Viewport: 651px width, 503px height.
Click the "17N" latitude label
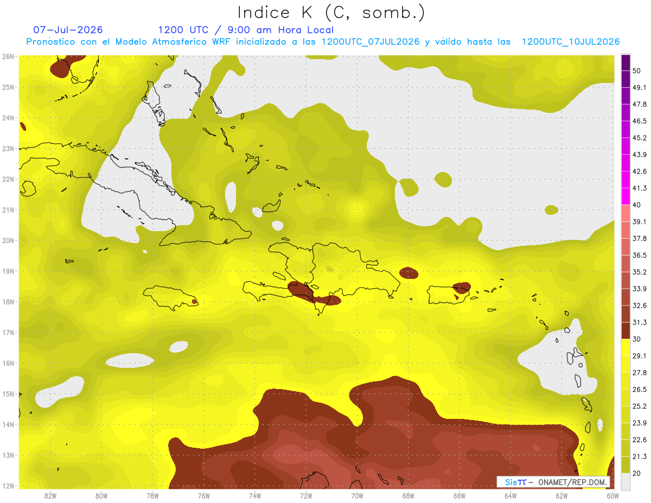8,332
